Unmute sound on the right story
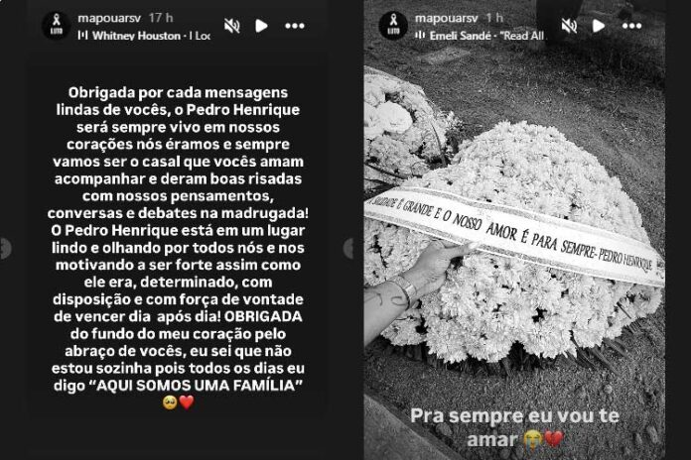 coord(569,26)
